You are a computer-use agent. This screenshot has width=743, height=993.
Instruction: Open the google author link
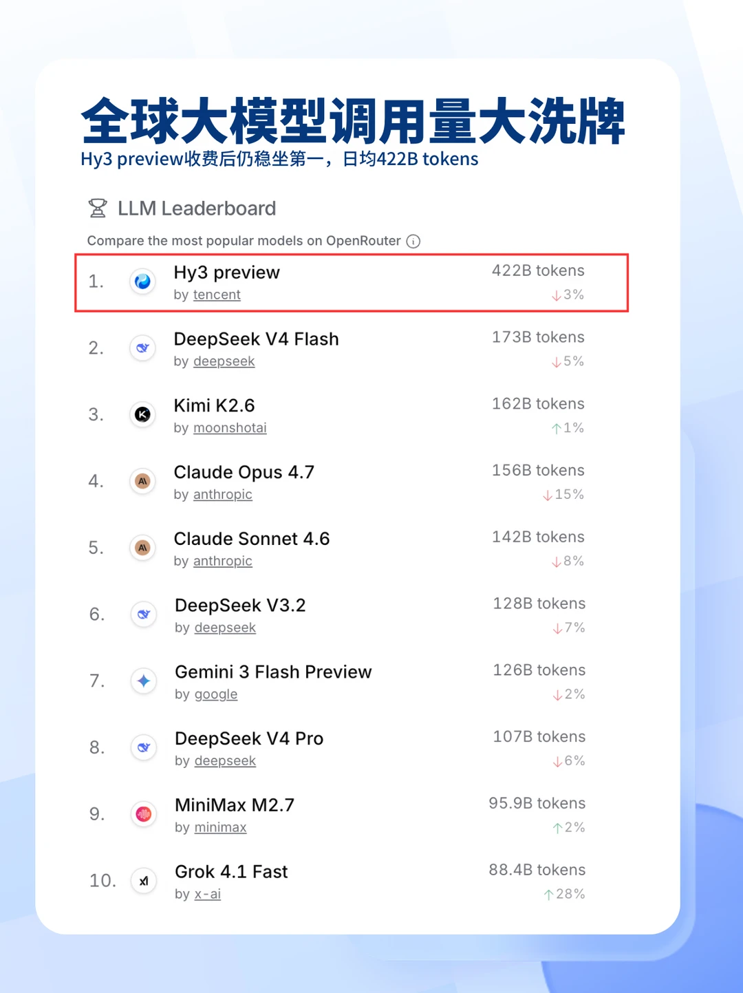click(x=216, y=695)
